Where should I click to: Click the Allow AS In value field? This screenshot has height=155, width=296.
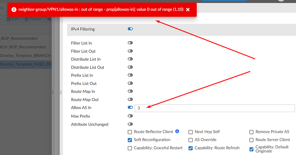point(215,108)
